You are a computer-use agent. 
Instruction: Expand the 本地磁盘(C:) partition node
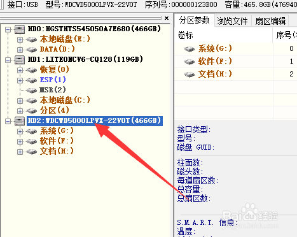(x=20, y=101)
